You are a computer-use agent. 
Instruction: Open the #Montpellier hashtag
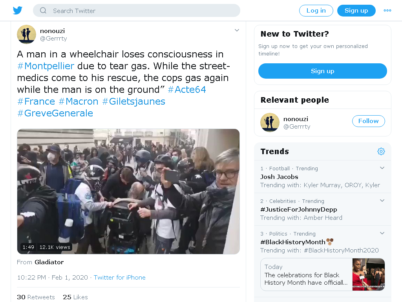tap(46, 66)
